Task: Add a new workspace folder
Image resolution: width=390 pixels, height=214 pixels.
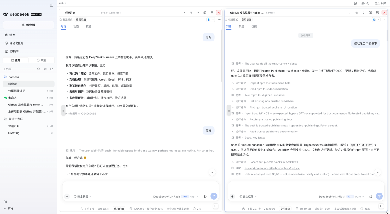Action: click(52, 69)
